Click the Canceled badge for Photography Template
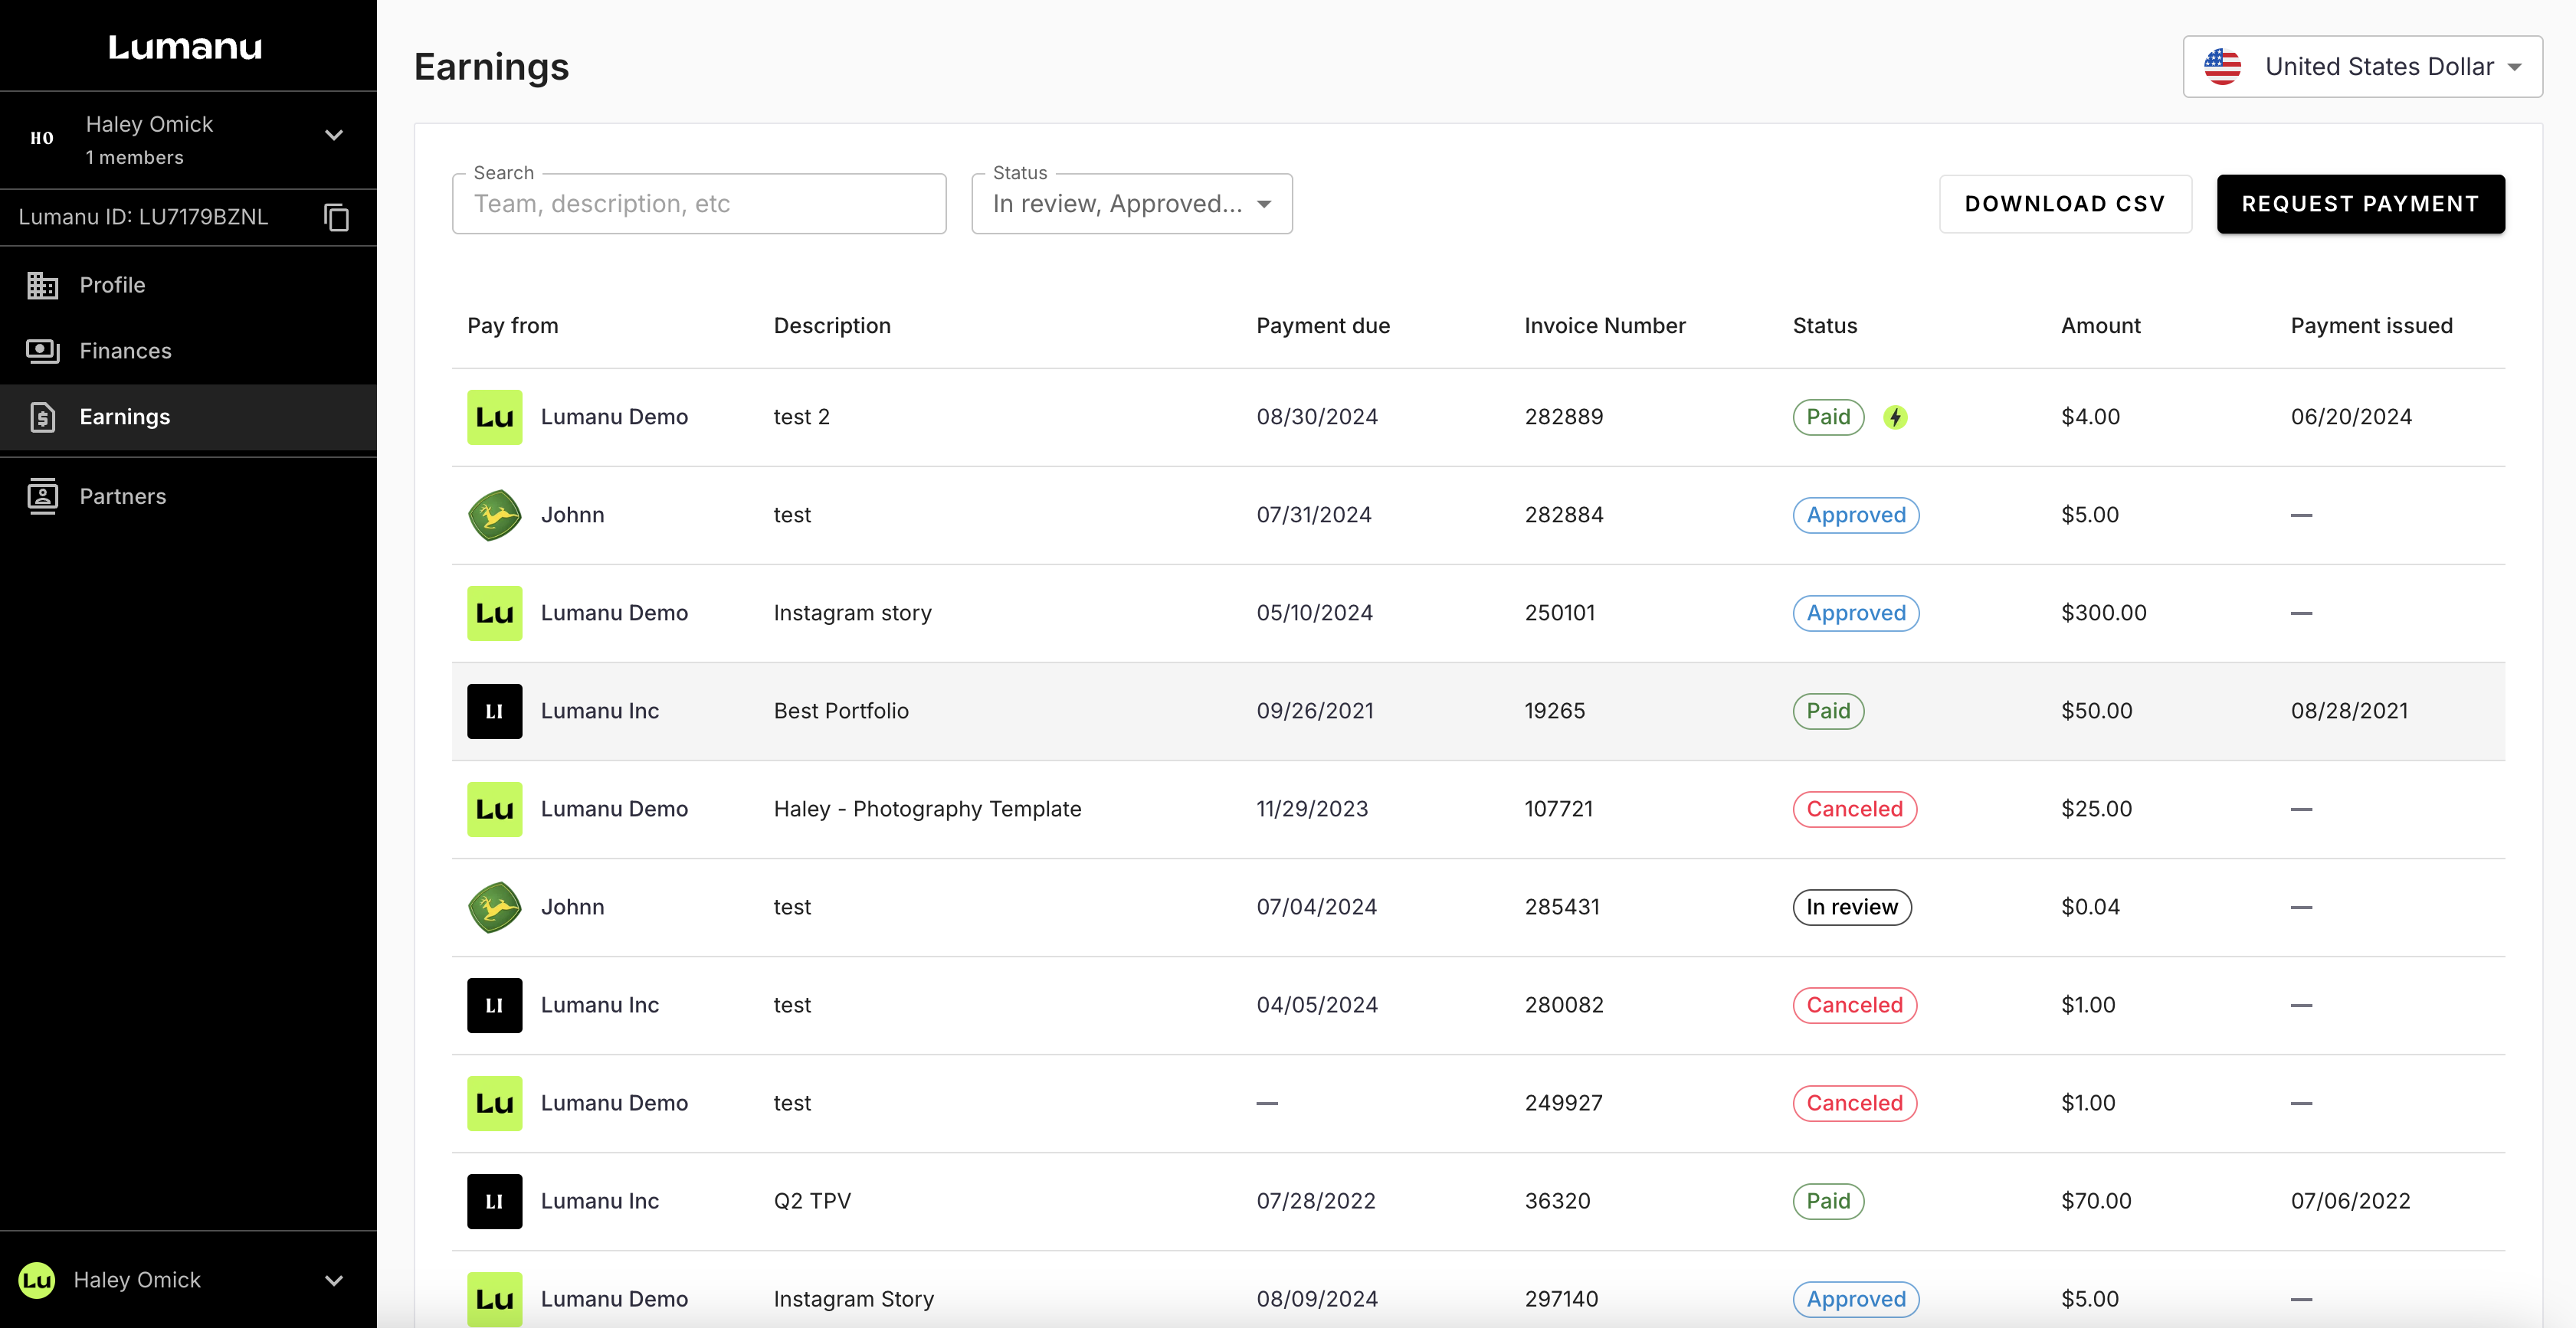The image size is (2576, 1328). (x=1854, y=809)
